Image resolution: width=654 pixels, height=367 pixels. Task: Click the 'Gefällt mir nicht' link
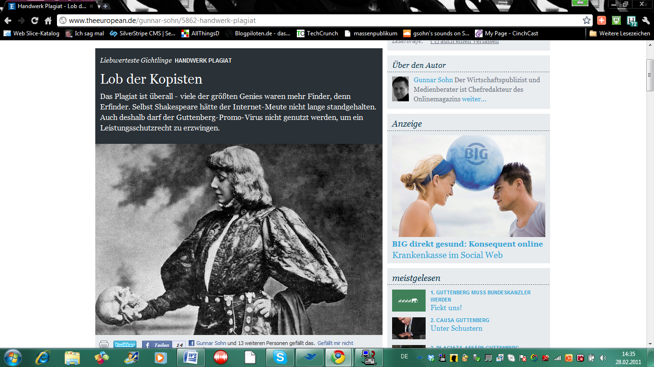click(335, 343)
